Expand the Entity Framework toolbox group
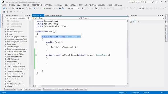Screen dimensions: 168x94 6,59
